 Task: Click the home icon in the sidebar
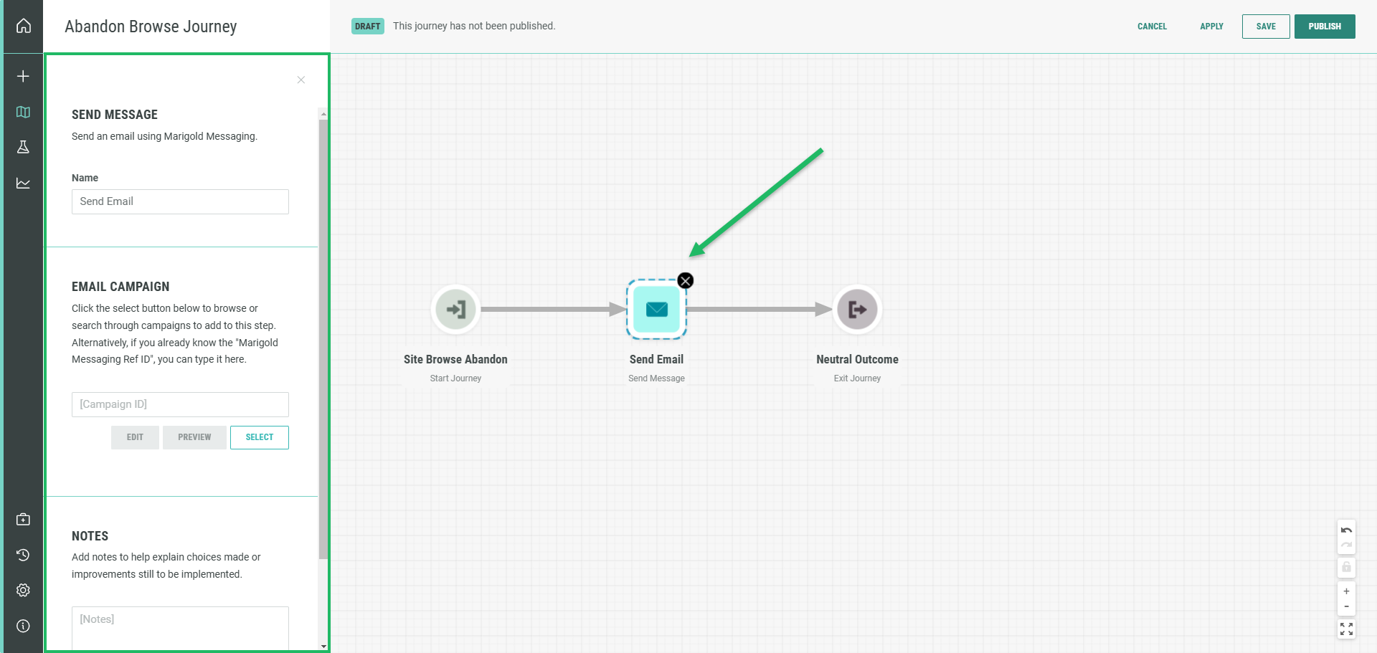tap(23, 26)
